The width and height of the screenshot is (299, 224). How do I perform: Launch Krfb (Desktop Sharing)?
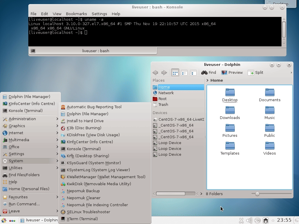pyautogui.click(x=105, y=156)
